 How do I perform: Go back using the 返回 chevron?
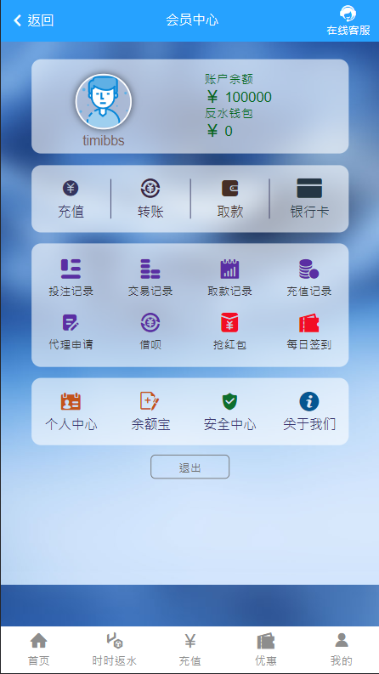tap(18, 20)
